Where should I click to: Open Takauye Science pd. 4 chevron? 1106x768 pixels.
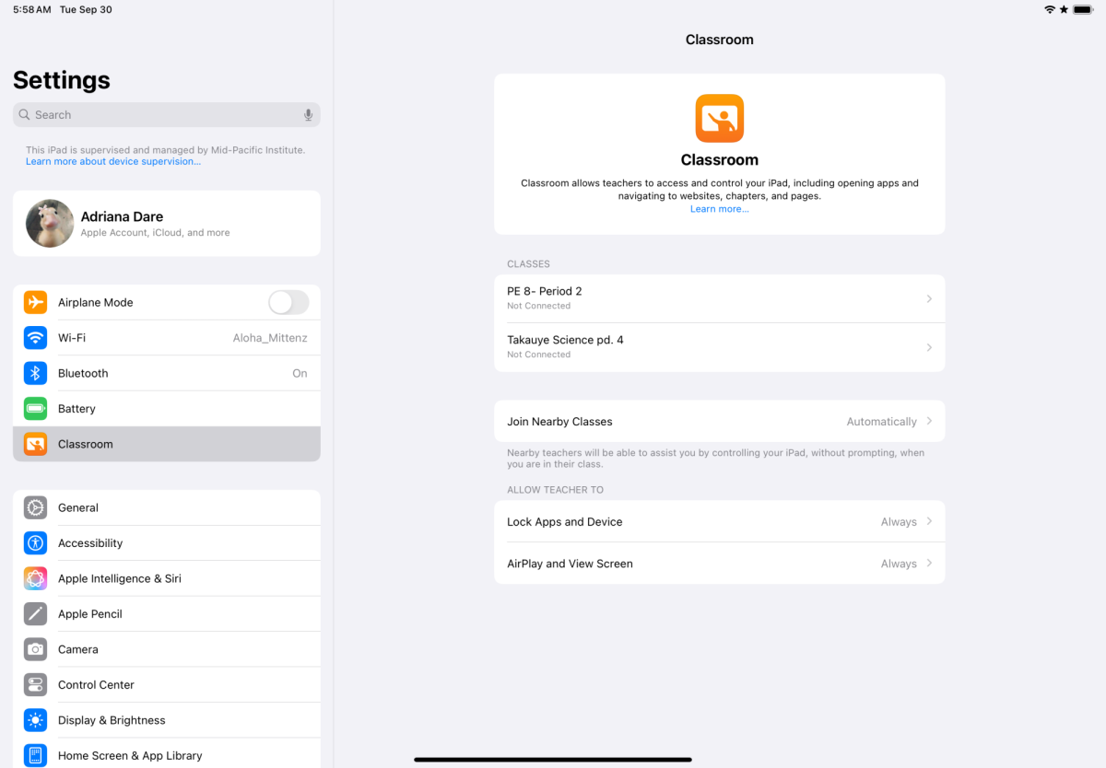[929, 347]
